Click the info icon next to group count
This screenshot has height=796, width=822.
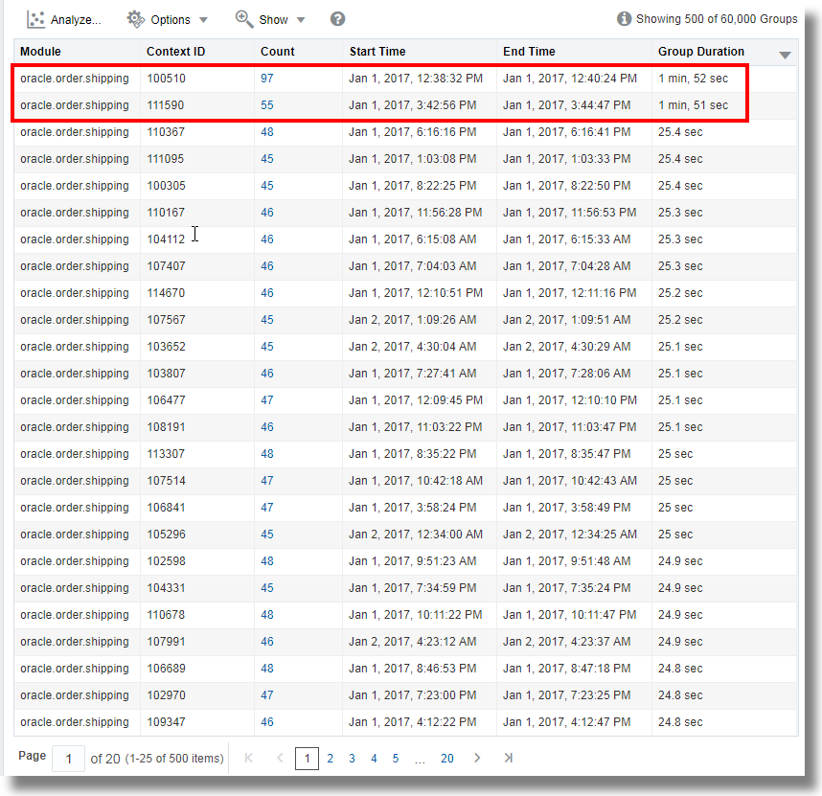624,18
